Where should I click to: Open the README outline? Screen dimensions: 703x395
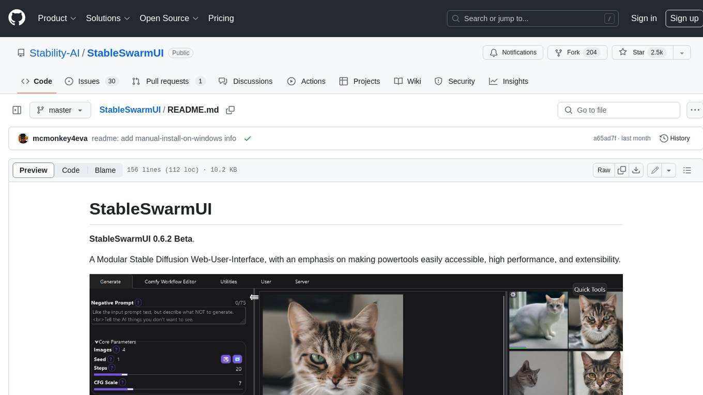[x=687, y=170]
